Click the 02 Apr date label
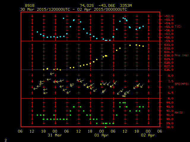The image size is (190, 142). (148, 135)
